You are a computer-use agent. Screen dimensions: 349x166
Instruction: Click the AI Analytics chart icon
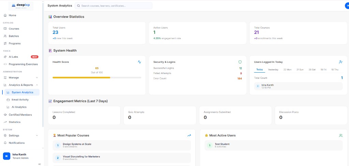(x=8, y=107)
